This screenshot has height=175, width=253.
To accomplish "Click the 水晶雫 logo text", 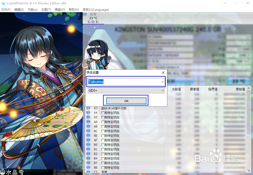I will 15,172.
